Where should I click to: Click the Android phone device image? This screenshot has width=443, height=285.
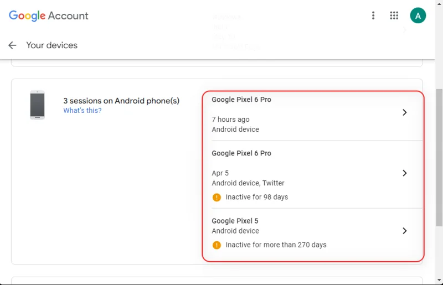tap(37, 105)
